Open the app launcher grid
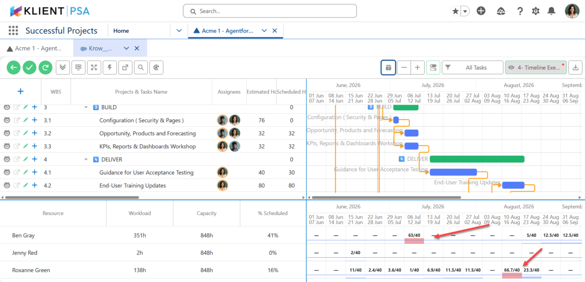The image size is (585, 282). pos(13,30)
